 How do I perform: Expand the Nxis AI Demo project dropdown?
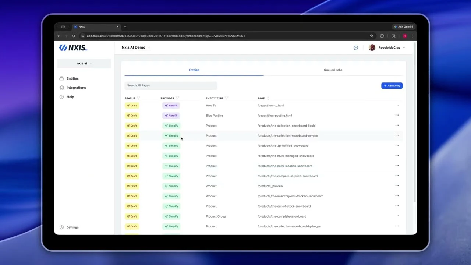click(x=136, y=47)
